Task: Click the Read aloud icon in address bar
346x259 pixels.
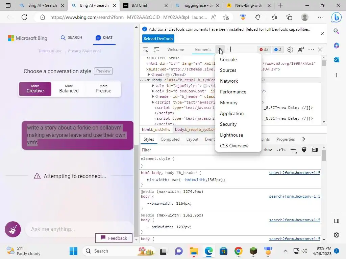Action: 214,17
